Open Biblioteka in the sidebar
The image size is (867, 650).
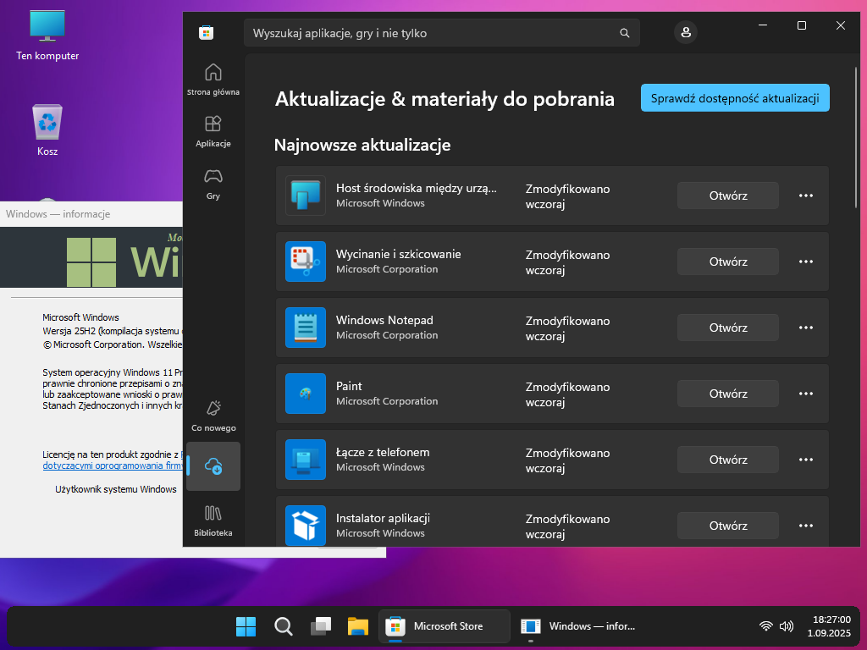coord(213,520)
